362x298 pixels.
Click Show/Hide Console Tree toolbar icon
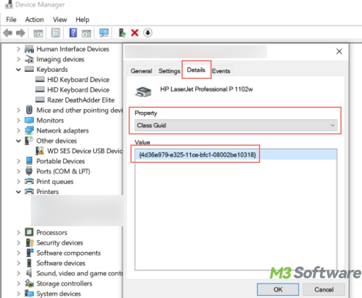tap(38, 33)
